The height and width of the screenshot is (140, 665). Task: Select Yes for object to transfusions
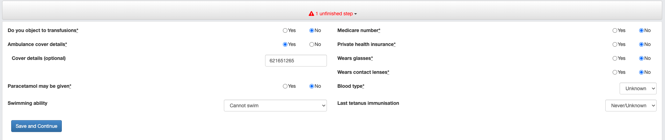point(285,31)
